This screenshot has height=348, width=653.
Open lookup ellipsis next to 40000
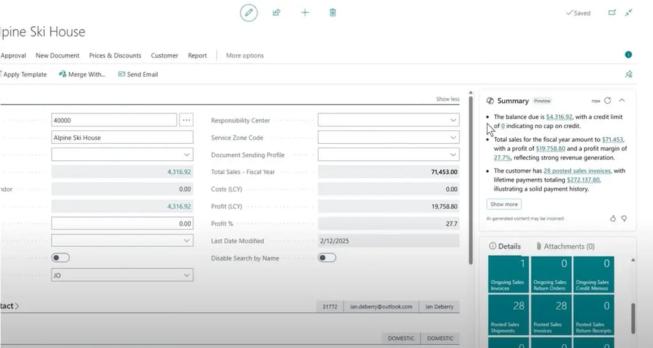point(186,120)
